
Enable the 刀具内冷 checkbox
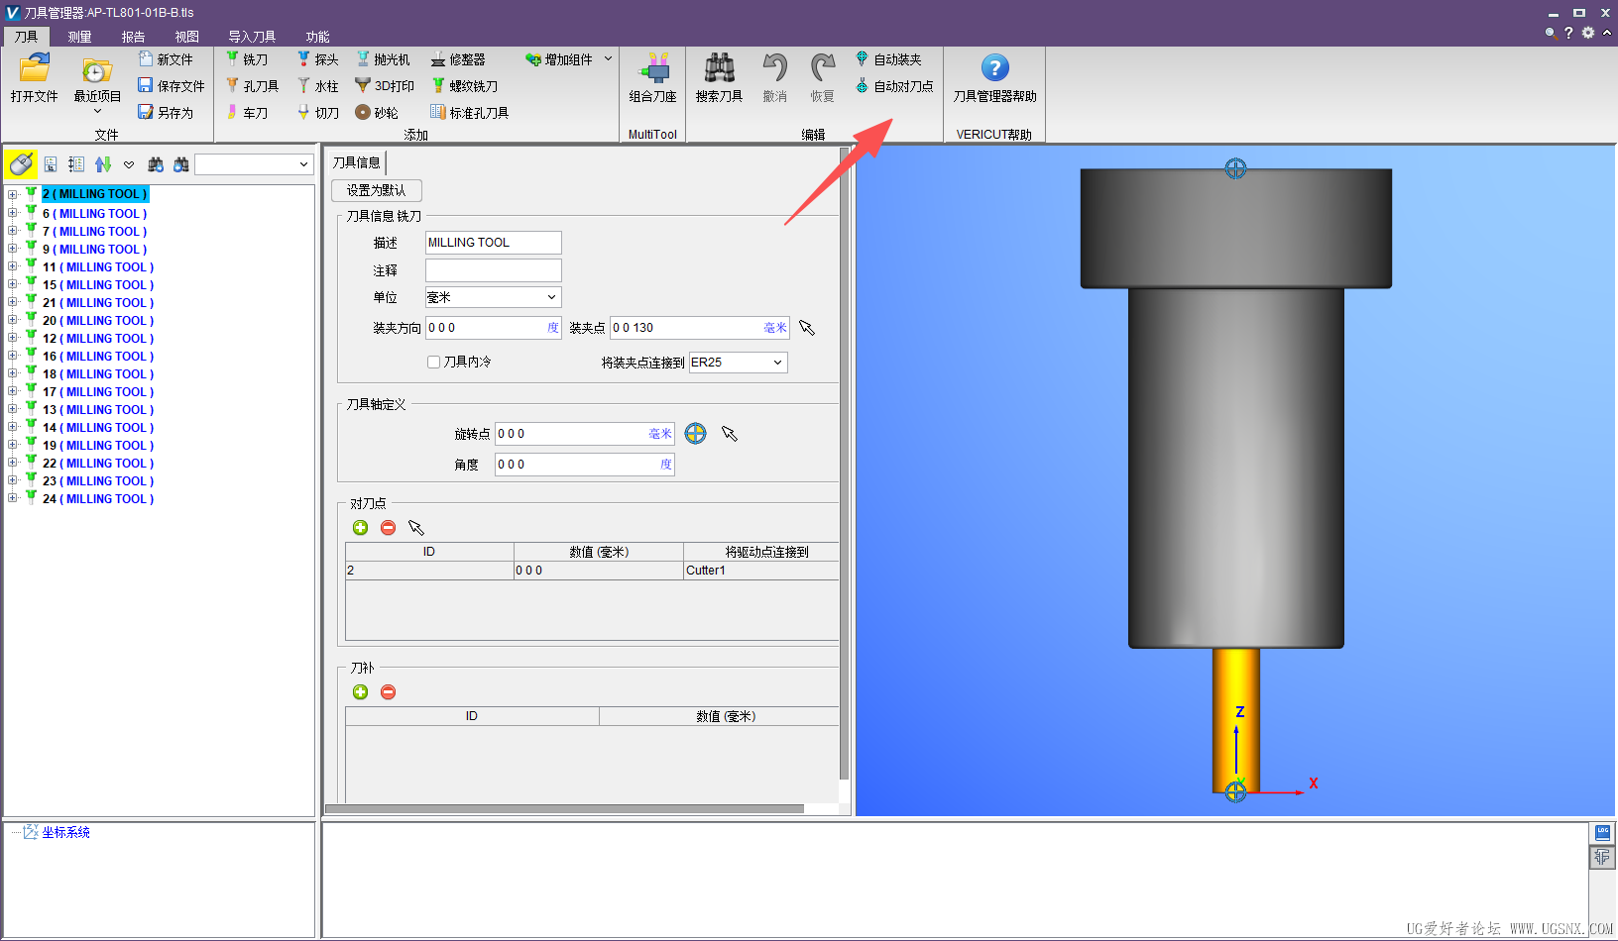(x=433, y=363)
